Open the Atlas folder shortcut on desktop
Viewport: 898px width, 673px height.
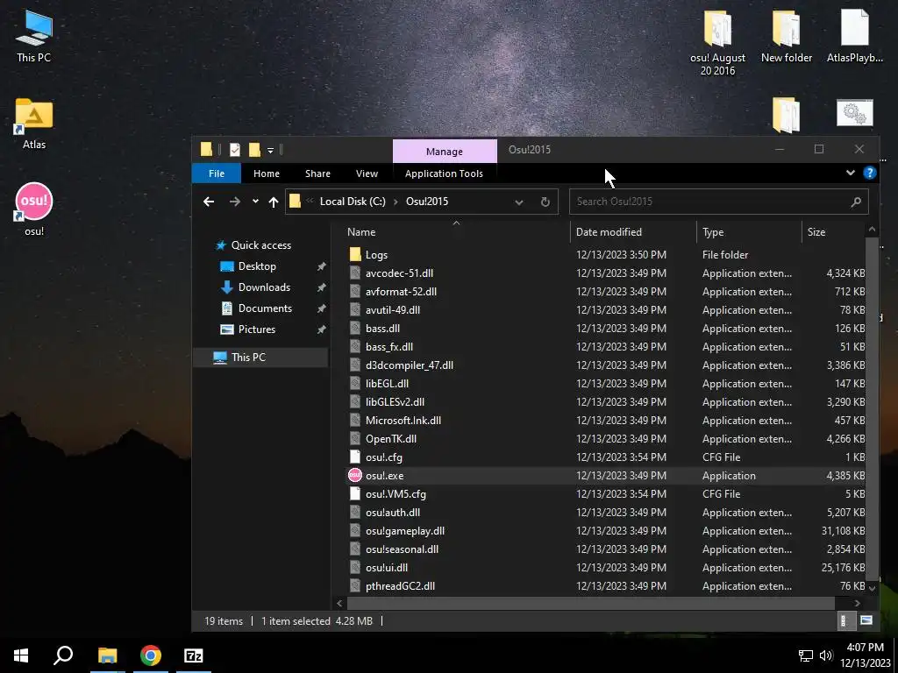tap(34, 123)
